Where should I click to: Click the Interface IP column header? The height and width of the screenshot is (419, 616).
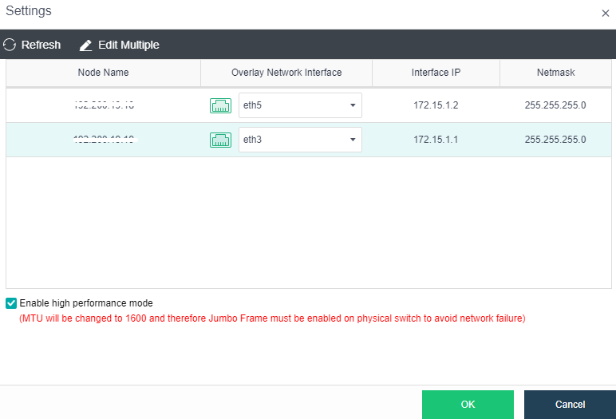pos(436,73)
